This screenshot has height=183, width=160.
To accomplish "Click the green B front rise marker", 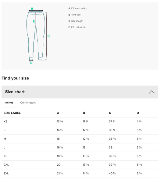I will click(34, 21).
